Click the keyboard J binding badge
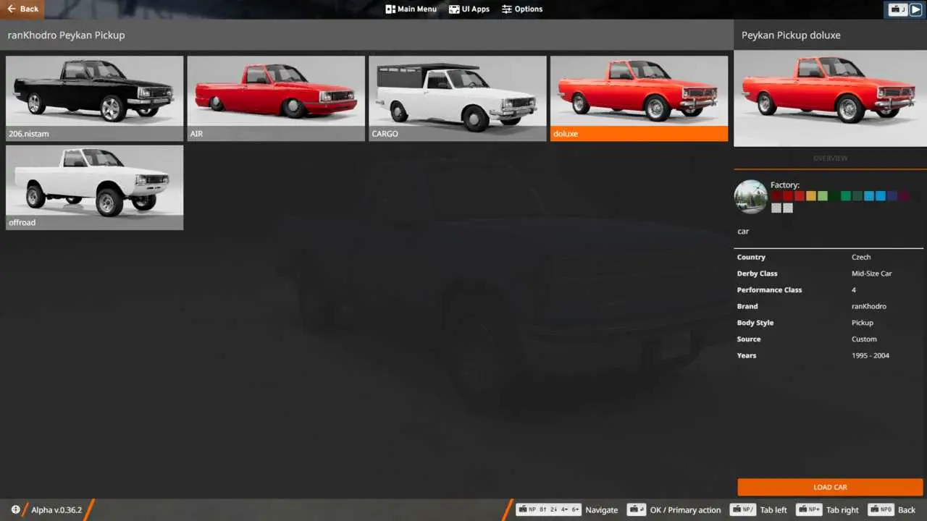Image resolution: width=927 pixels, height=521 pixels. coord(898,9)
